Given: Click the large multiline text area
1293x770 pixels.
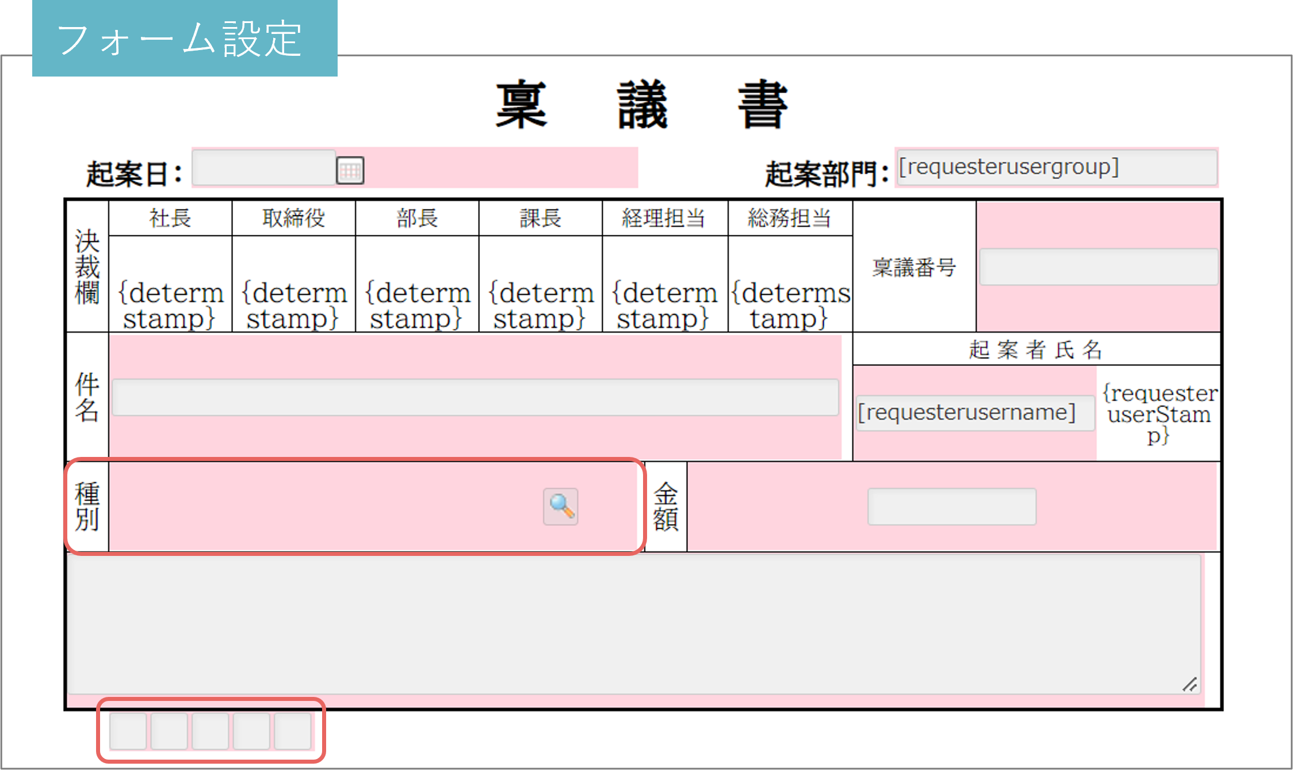Looking at the screenshot, I should coord(634,624).
